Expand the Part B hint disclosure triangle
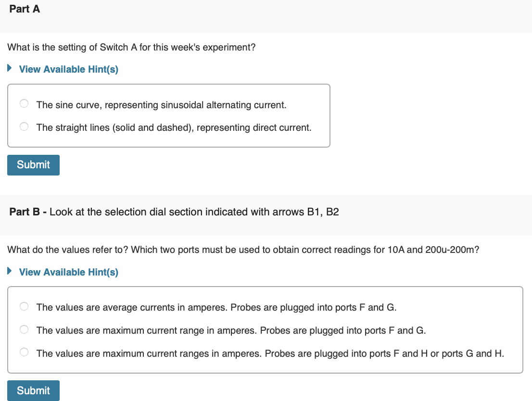This screenshot has width=532, height=401. point(10,272)
